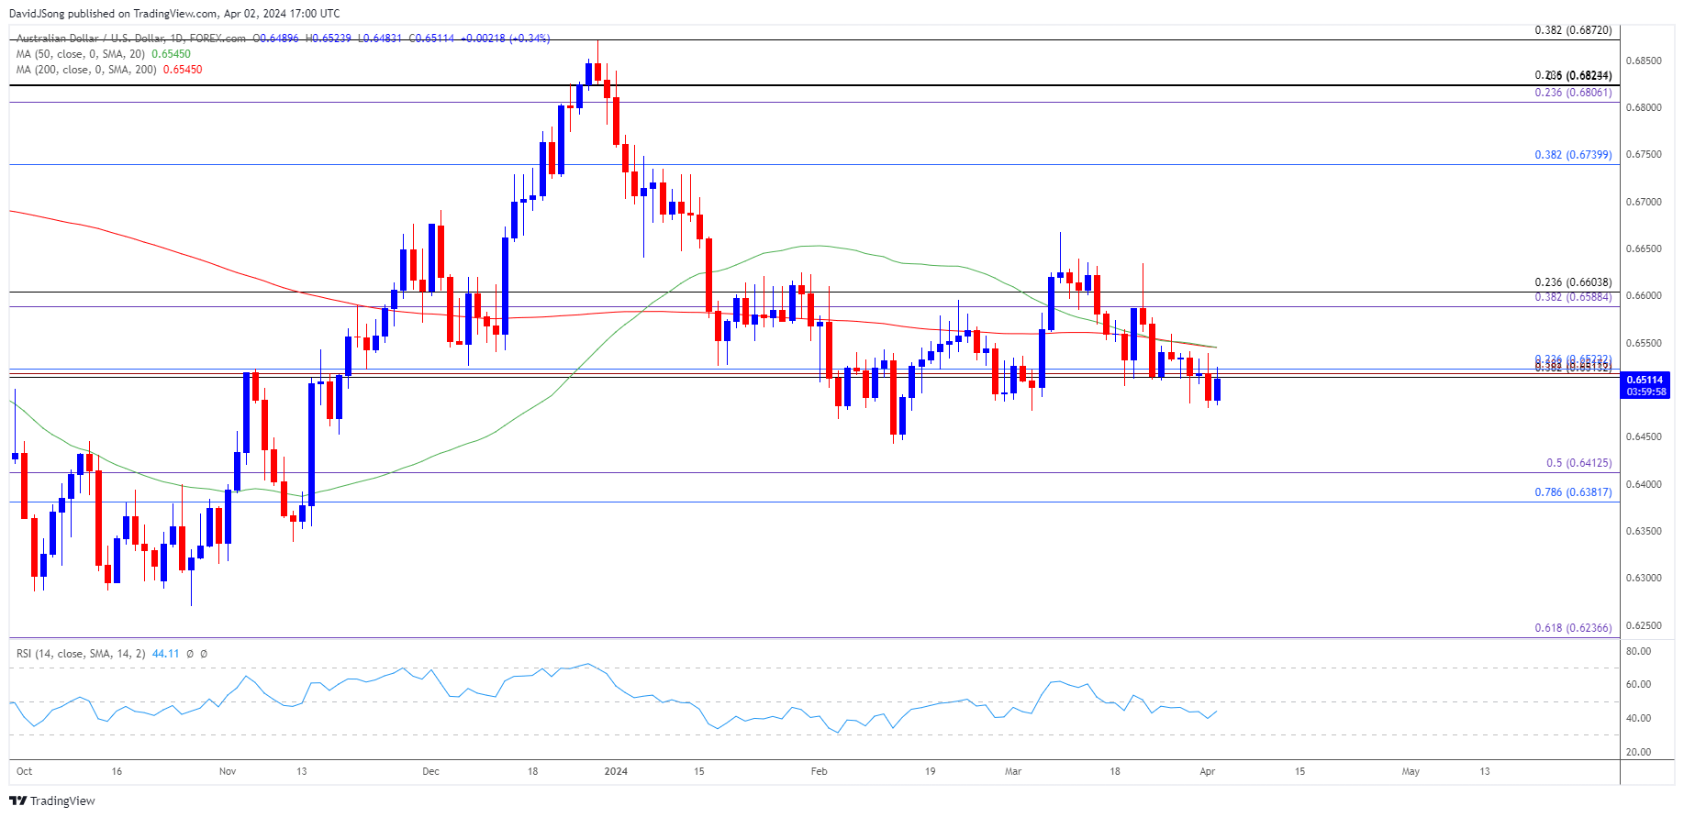Select the 0.236 (0.68061) Fibonacci label

pyautogui.click(x=1573, y=93)
